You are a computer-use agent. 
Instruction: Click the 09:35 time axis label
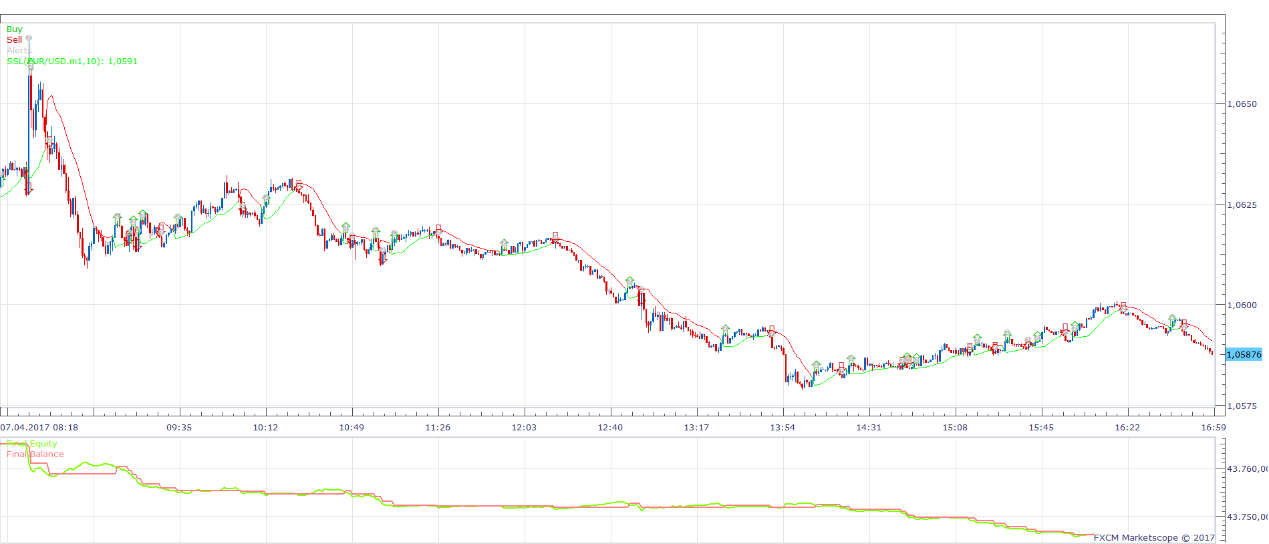coord(179,428)
